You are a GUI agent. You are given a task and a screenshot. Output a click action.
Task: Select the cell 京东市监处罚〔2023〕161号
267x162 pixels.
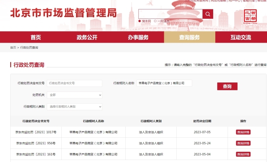(x=36, y=154)
